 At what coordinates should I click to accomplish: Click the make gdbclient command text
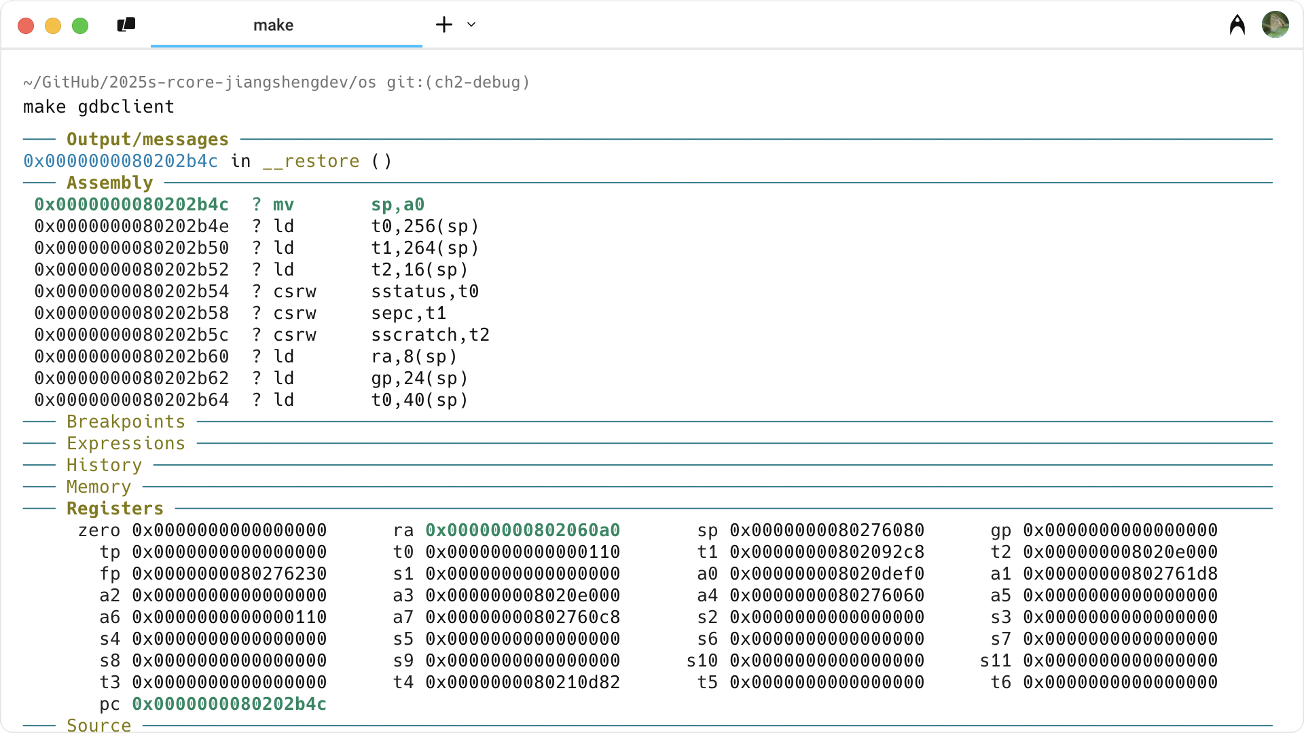[x=98, y=107]
